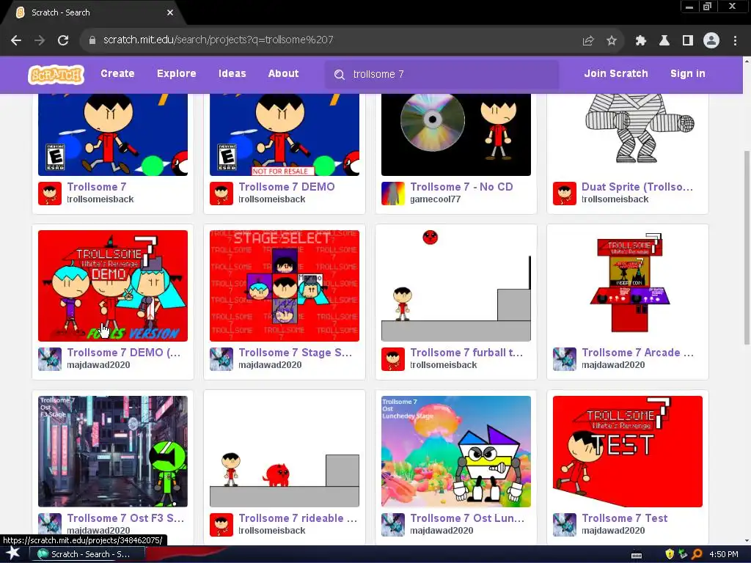Click the taskbar star start button
Screen dimensions: 751x563
pyautogui.click(x=13, y=553)
